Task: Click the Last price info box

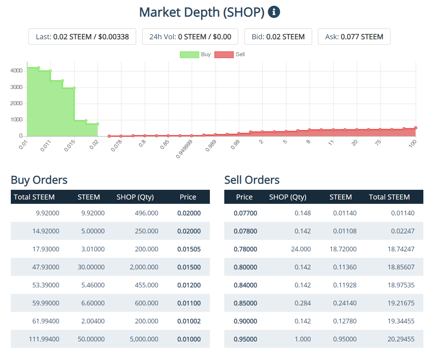Action: click(82, 37)
